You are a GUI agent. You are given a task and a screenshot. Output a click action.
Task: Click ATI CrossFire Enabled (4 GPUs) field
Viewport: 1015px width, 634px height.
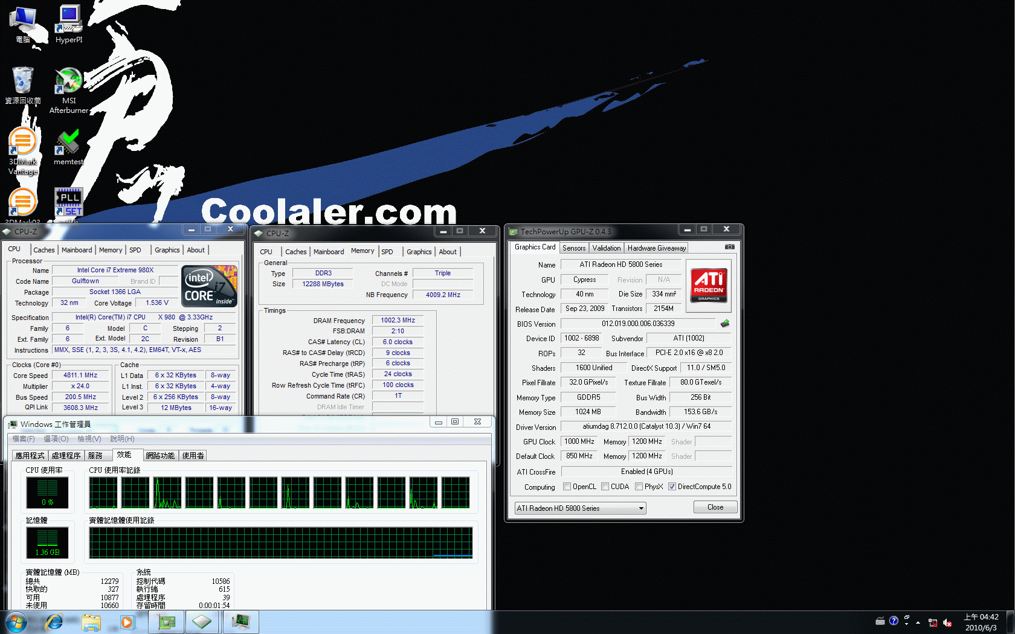tap(646, 472)
